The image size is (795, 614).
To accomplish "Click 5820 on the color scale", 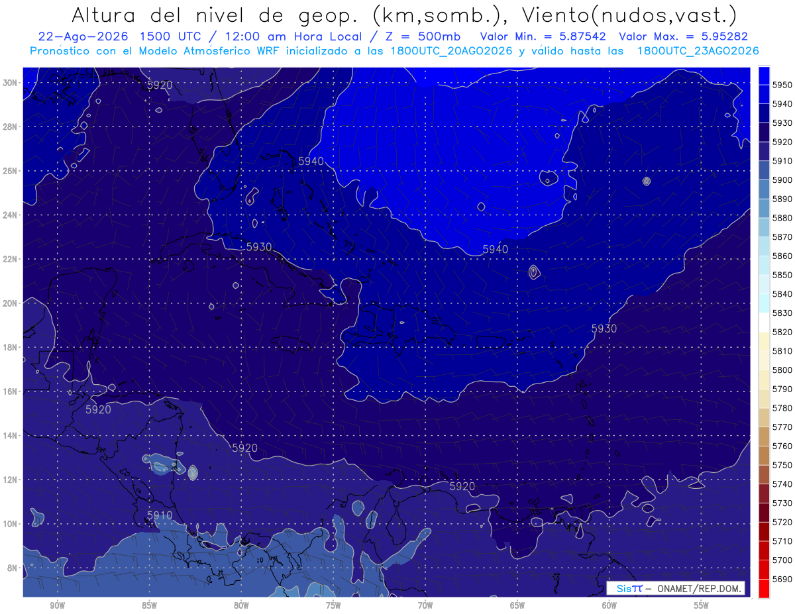I will click(782, 332).
